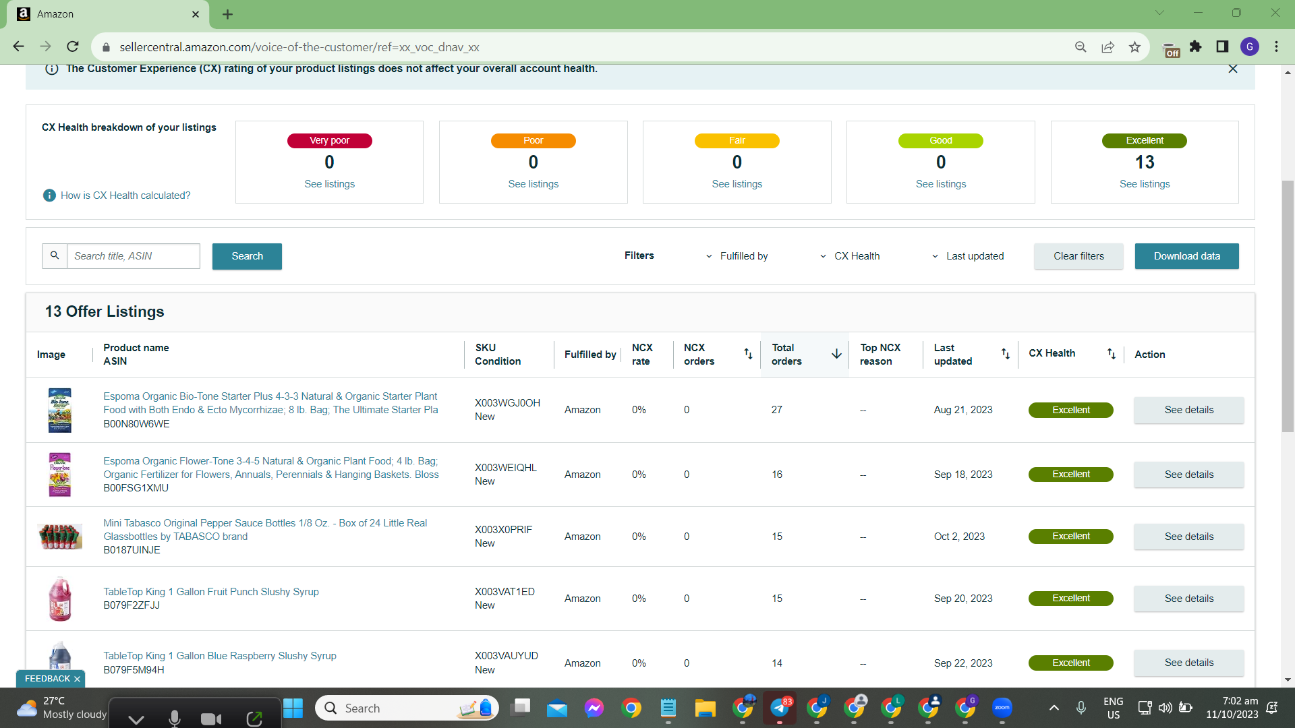Open Messenger from the taskbar

(594, 708)
